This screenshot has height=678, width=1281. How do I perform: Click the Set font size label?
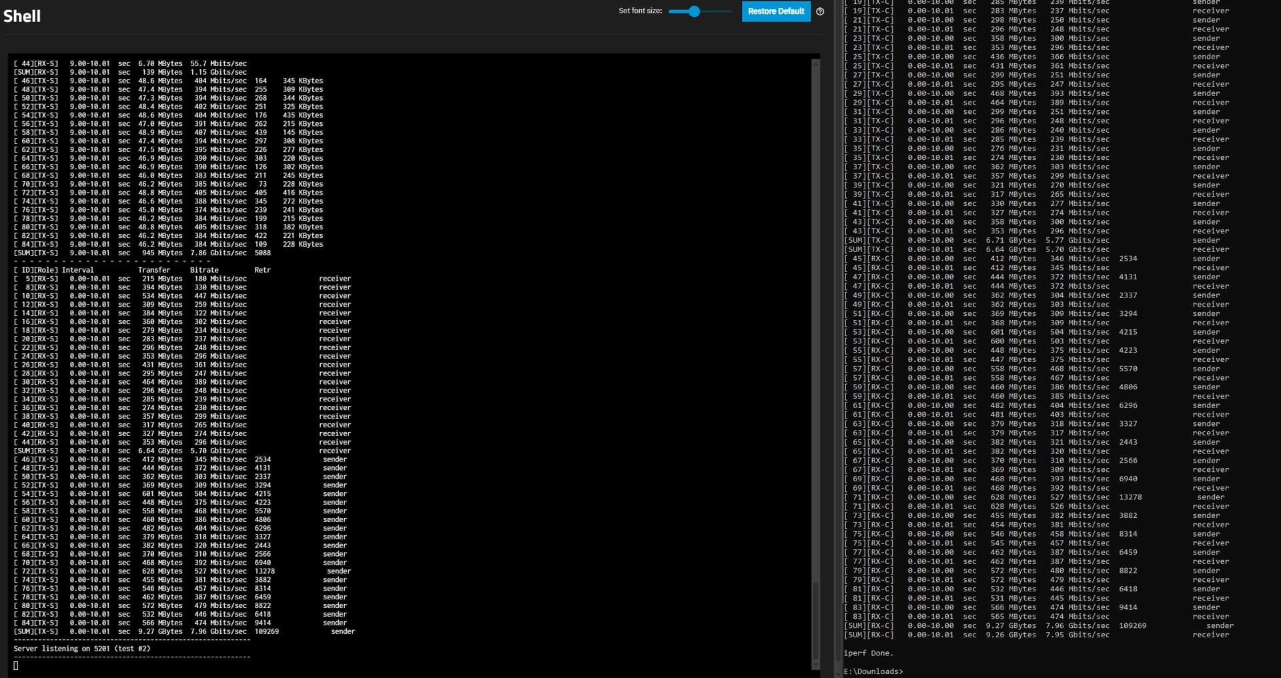pyautogui.click(x=640, y=11)
